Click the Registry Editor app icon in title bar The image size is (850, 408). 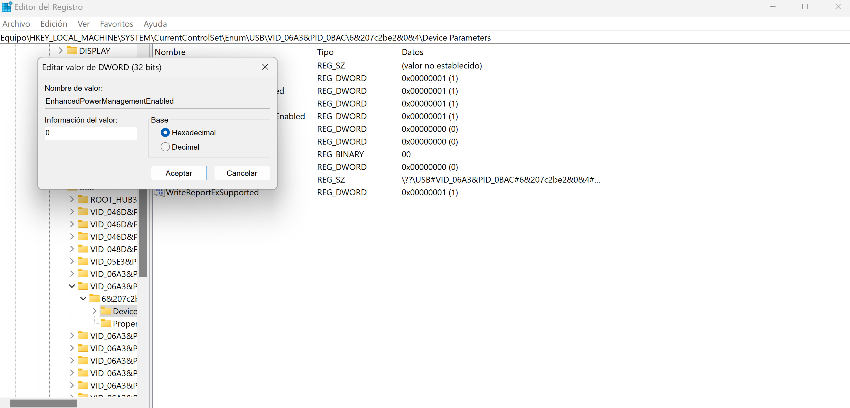6,6
